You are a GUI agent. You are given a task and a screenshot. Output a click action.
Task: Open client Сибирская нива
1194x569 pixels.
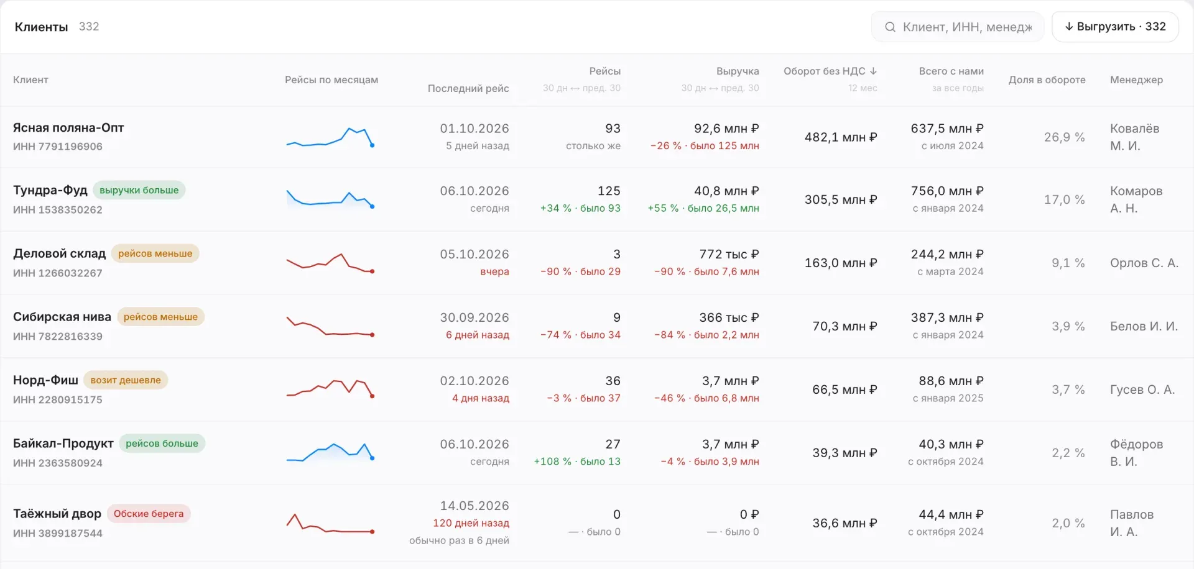(62, 317)
